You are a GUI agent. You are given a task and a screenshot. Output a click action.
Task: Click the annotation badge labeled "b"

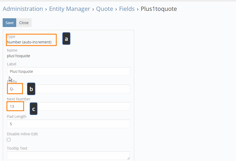31,89
